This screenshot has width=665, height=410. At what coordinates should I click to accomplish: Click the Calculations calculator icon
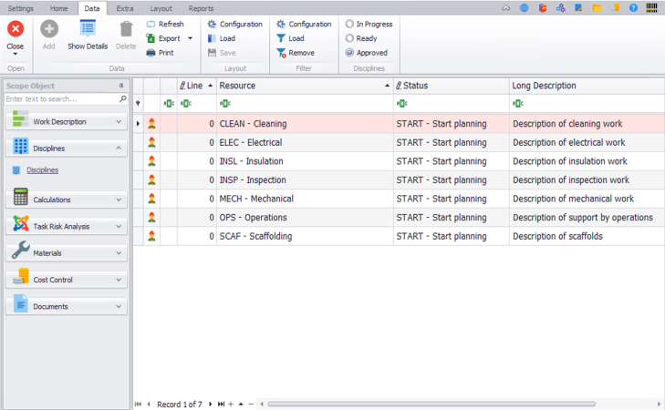[20, 199]
